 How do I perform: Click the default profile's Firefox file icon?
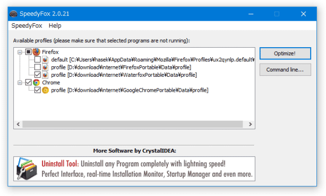[45, 60]
